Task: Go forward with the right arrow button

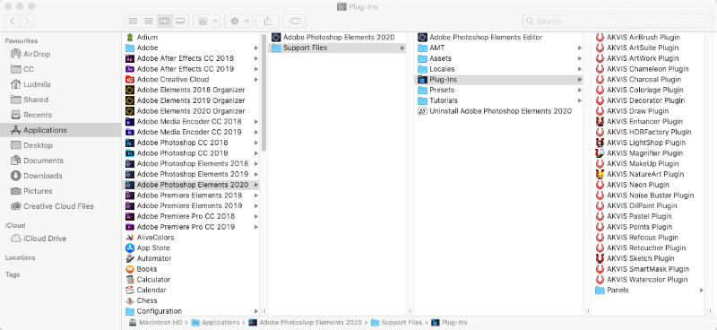Action: [x=27, y=21]
